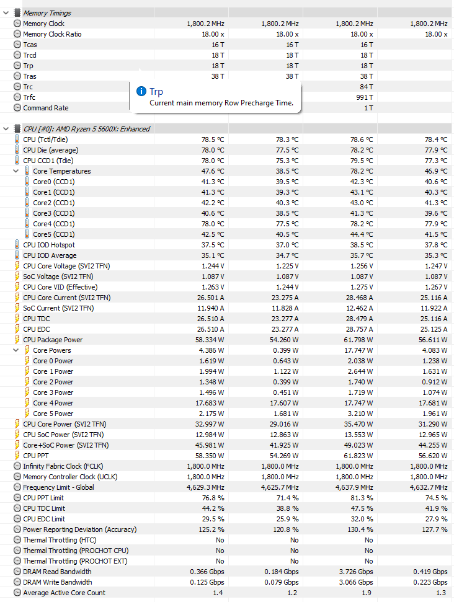The image size is (454, 602).
Task: Click the lightning icon beside CPU Core Voltage
Action: click(x=17, y=266)
